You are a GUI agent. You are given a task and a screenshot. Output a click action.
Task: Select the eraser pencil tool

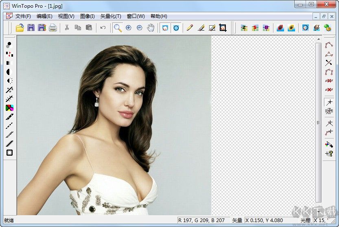201,28
